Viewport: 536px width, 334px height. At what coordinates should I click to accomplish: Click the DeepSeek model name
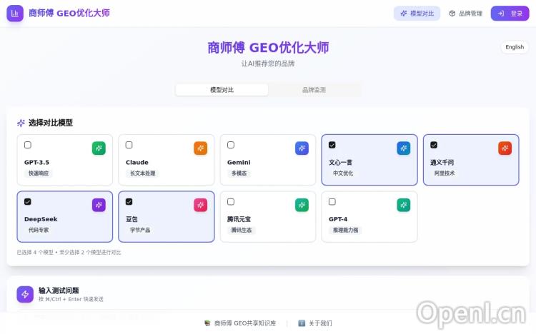(x=41, y=219)
